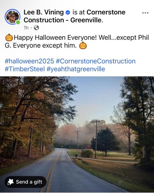Click the green online status dot

point(18,22)
